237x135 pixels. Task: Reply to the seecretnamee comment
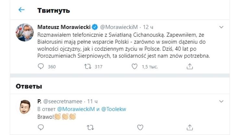[x=41, y=127]
